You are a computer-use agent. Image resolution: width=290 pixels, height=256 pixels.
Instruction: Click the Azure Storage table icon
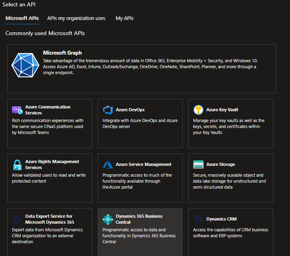click(x=198, y=165)
